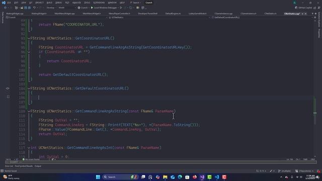Click the margin icon beside line 106

[8, 97]
